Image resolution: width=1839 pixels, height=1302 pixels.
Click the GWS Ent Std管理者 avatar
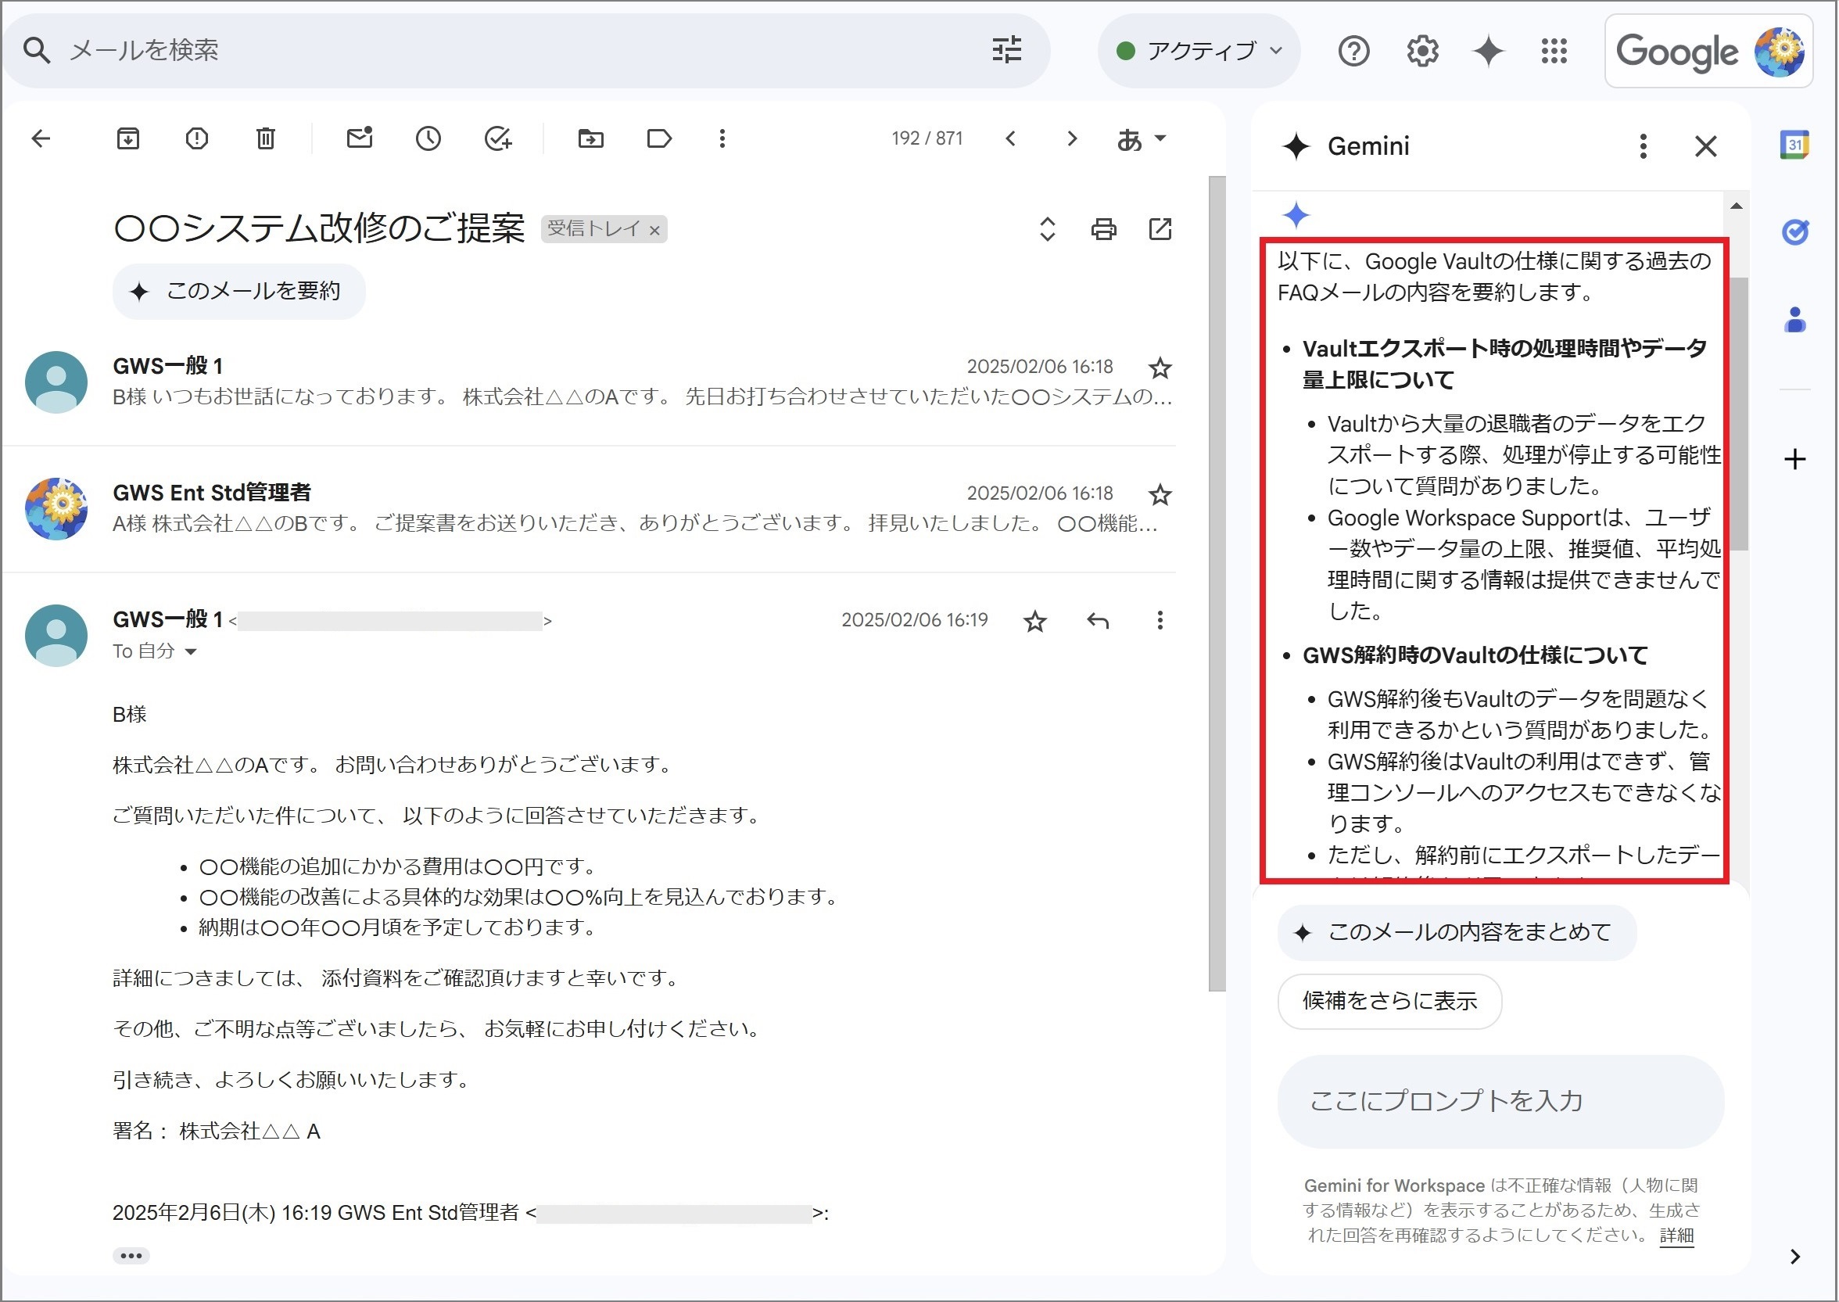(56, 509)
